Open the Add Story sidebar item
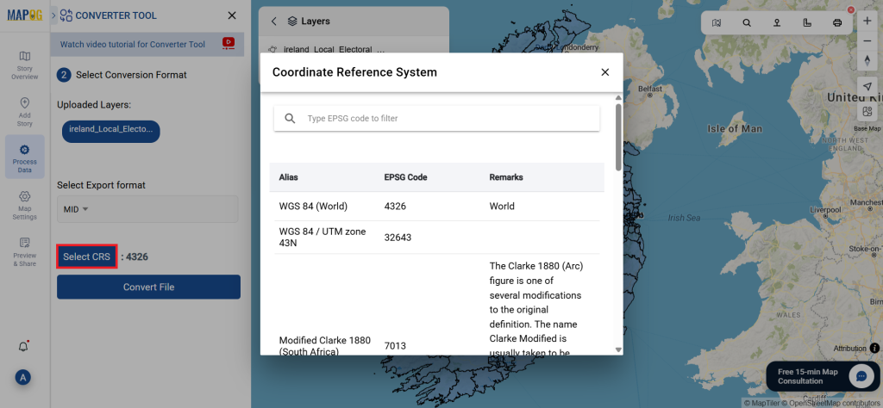This screenshot has width=883, height=408. click(x=24, y=112)
